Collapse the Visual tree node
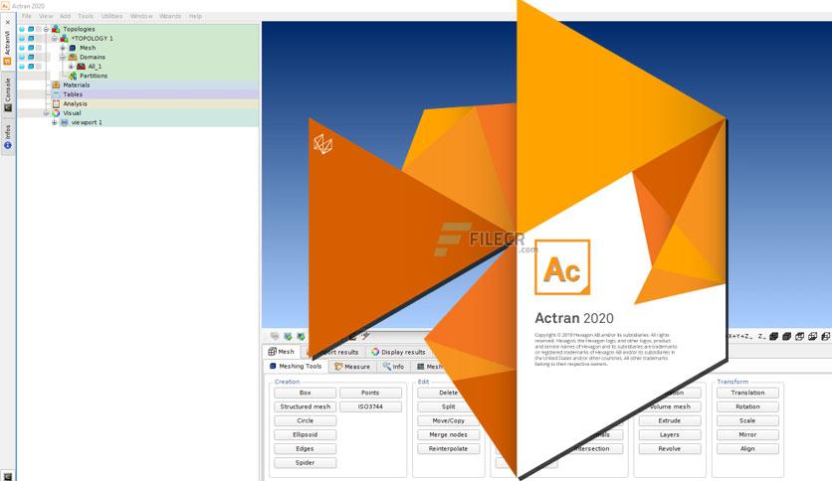This screenshot has height=481, width=832. (46, 113)
